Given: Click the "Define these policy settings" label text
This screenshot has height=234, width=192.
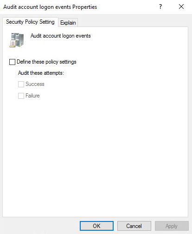Looking at the screenshot, I should click(46, 62).
